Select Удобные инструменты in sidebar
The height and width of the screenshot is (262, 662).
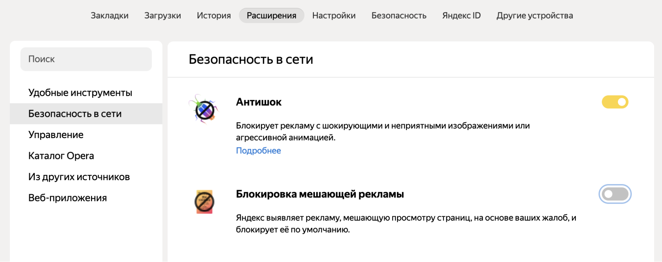(80, 93)
